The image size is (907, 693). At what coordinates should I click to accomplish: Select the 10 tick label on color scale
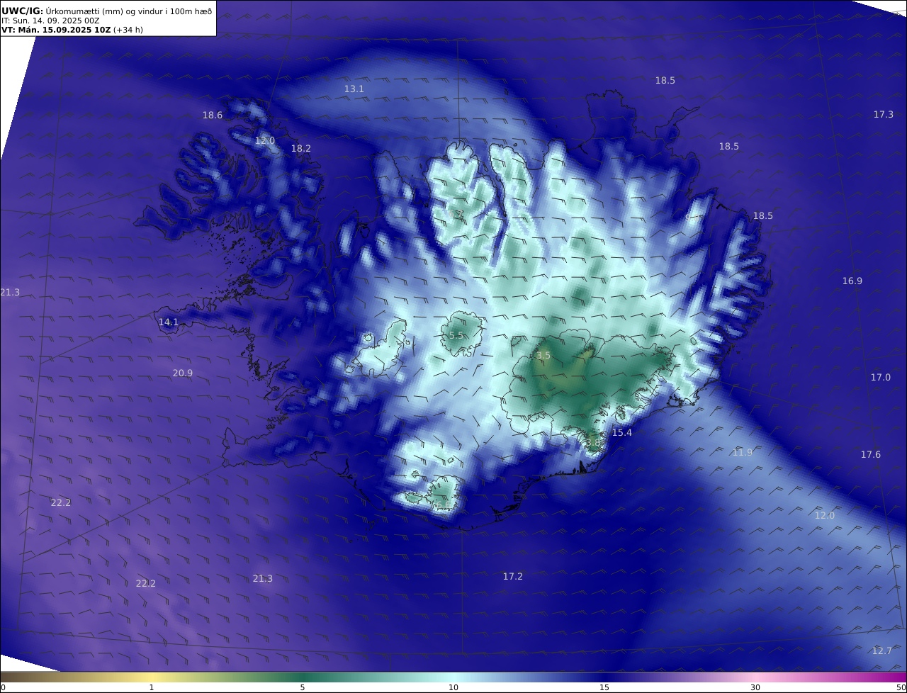tap(453, 687)
